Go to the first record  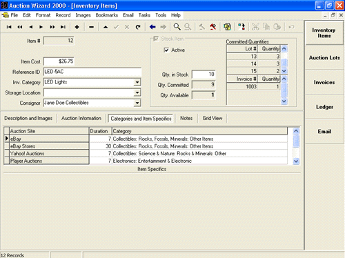pyautogui.click(x=9, y=27)
